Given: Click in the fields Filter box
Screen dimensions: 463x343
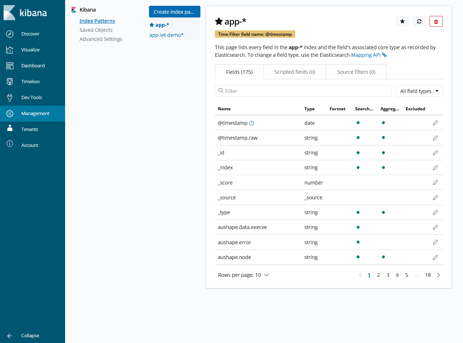Looking at the screenshot, I should point(303,91).
